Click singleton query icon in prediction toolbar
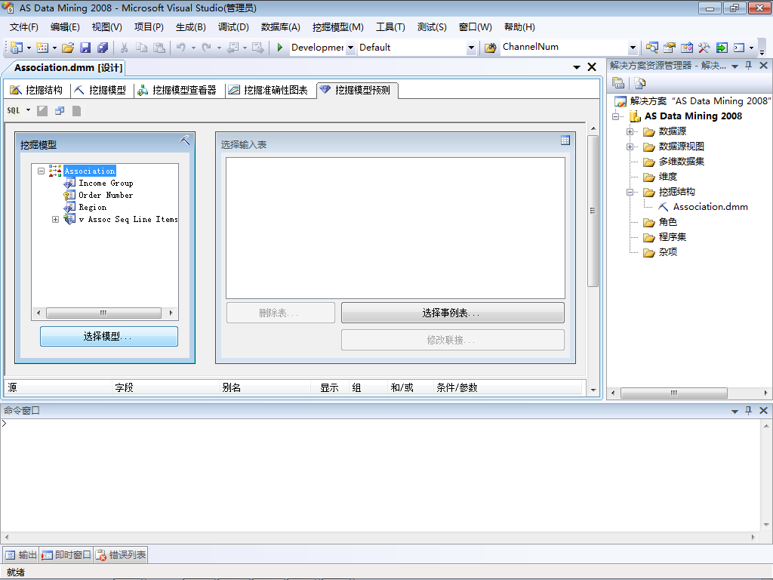Image resolution: width=773 pixels, height=580 pixels. (60, 111)
